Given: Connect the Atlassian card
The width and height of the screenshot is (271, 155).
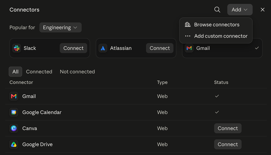Looking at the screenshot, I should [160, 48].
